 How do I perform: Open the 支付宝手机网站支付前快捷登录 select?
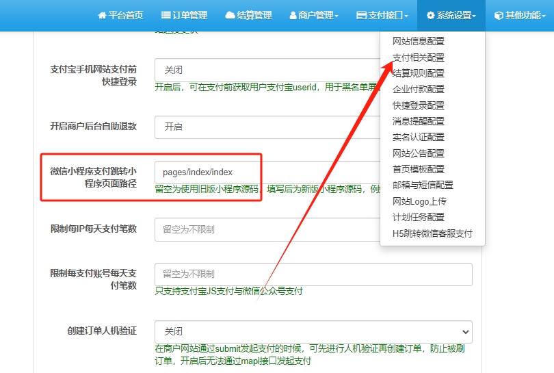[267, 70]
